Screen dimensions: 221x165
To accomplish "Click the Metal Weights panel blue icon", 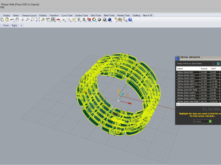I will coord(177,58).
